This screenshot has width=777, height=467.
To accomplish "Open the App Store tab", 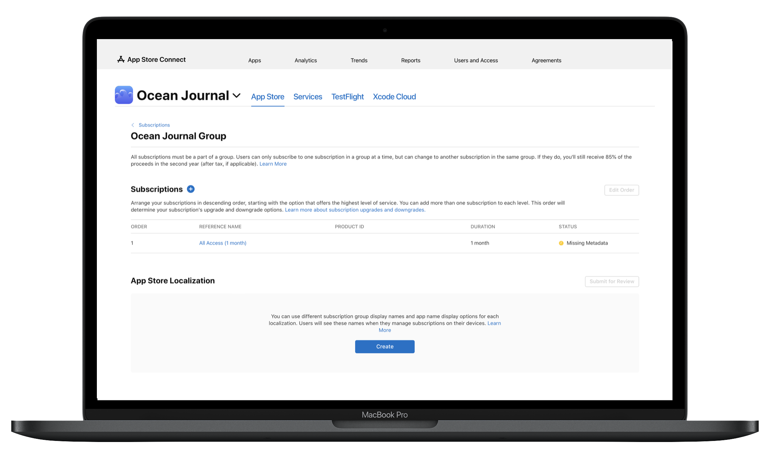I will coord(267,96).
